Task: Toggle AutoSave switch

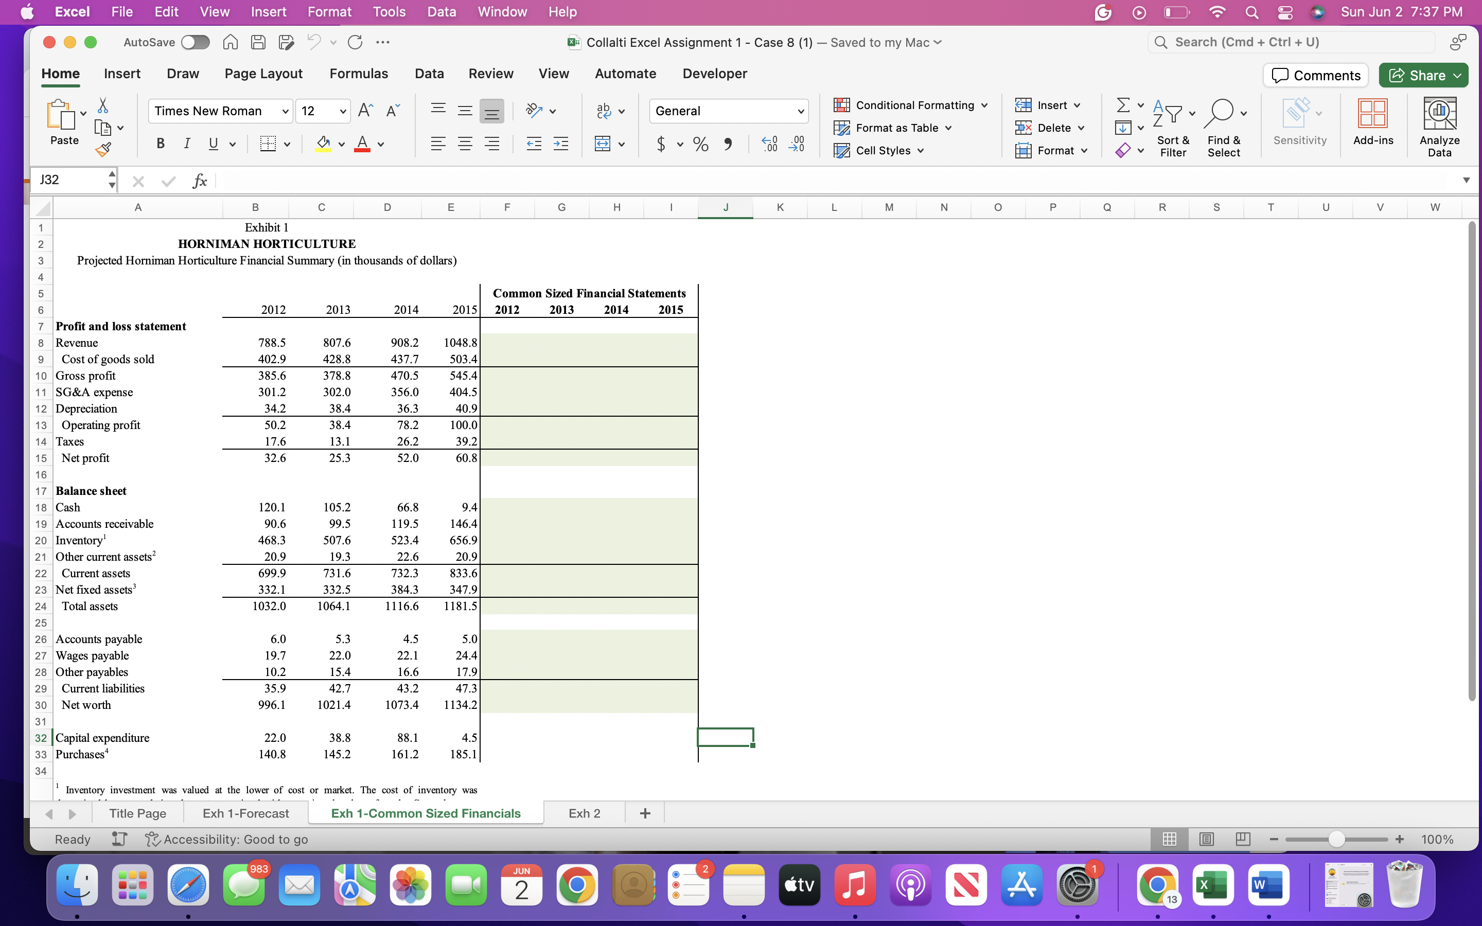Action: coord(196,42)
